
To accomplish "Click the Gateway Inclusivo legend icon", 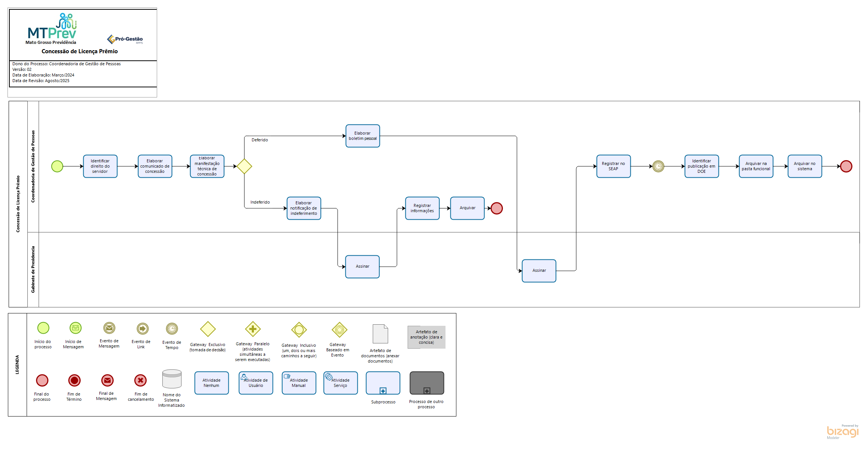I will [299, 330].
